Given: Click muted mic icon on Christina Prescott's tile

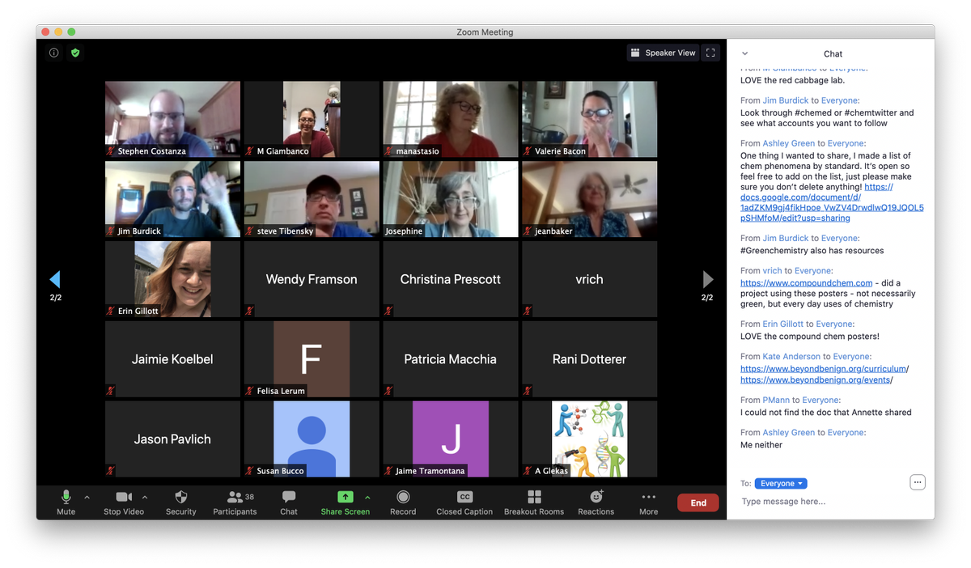Looking at the screenshot, I should coord(388,311).
